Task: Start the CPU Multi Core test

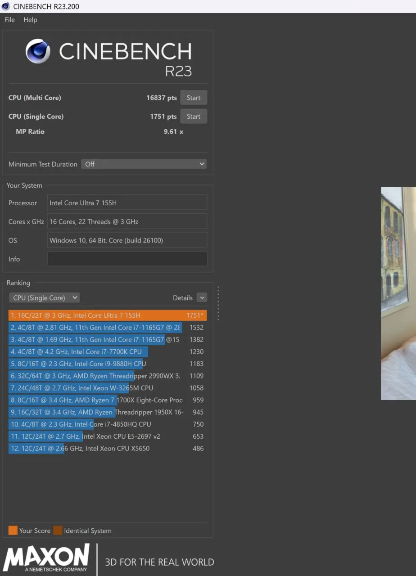Action: pyautogui.click(x=194, y=98)
